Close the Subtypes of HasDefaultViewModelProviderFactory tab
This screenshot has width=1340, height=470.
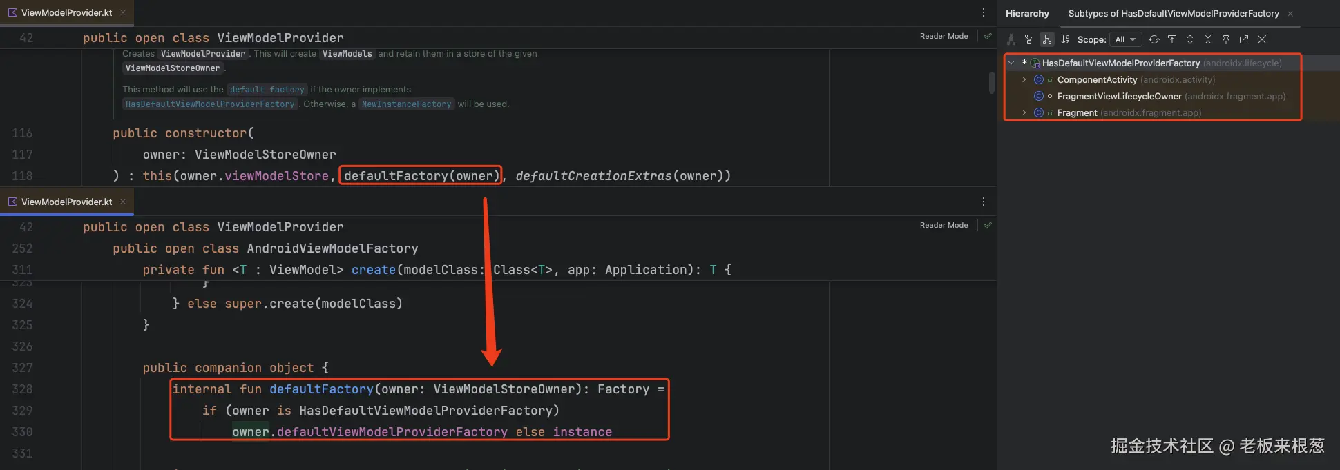pos(1290,14)
